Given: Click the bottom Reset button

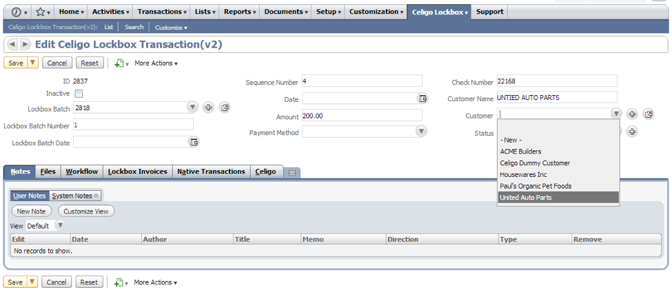Looking at the screenshot, I should click(89, 282).
